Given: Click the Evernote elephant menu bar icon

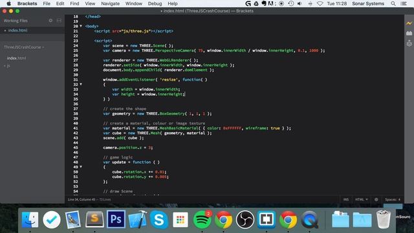Looking at the screenshot, I should coord(264,4).
